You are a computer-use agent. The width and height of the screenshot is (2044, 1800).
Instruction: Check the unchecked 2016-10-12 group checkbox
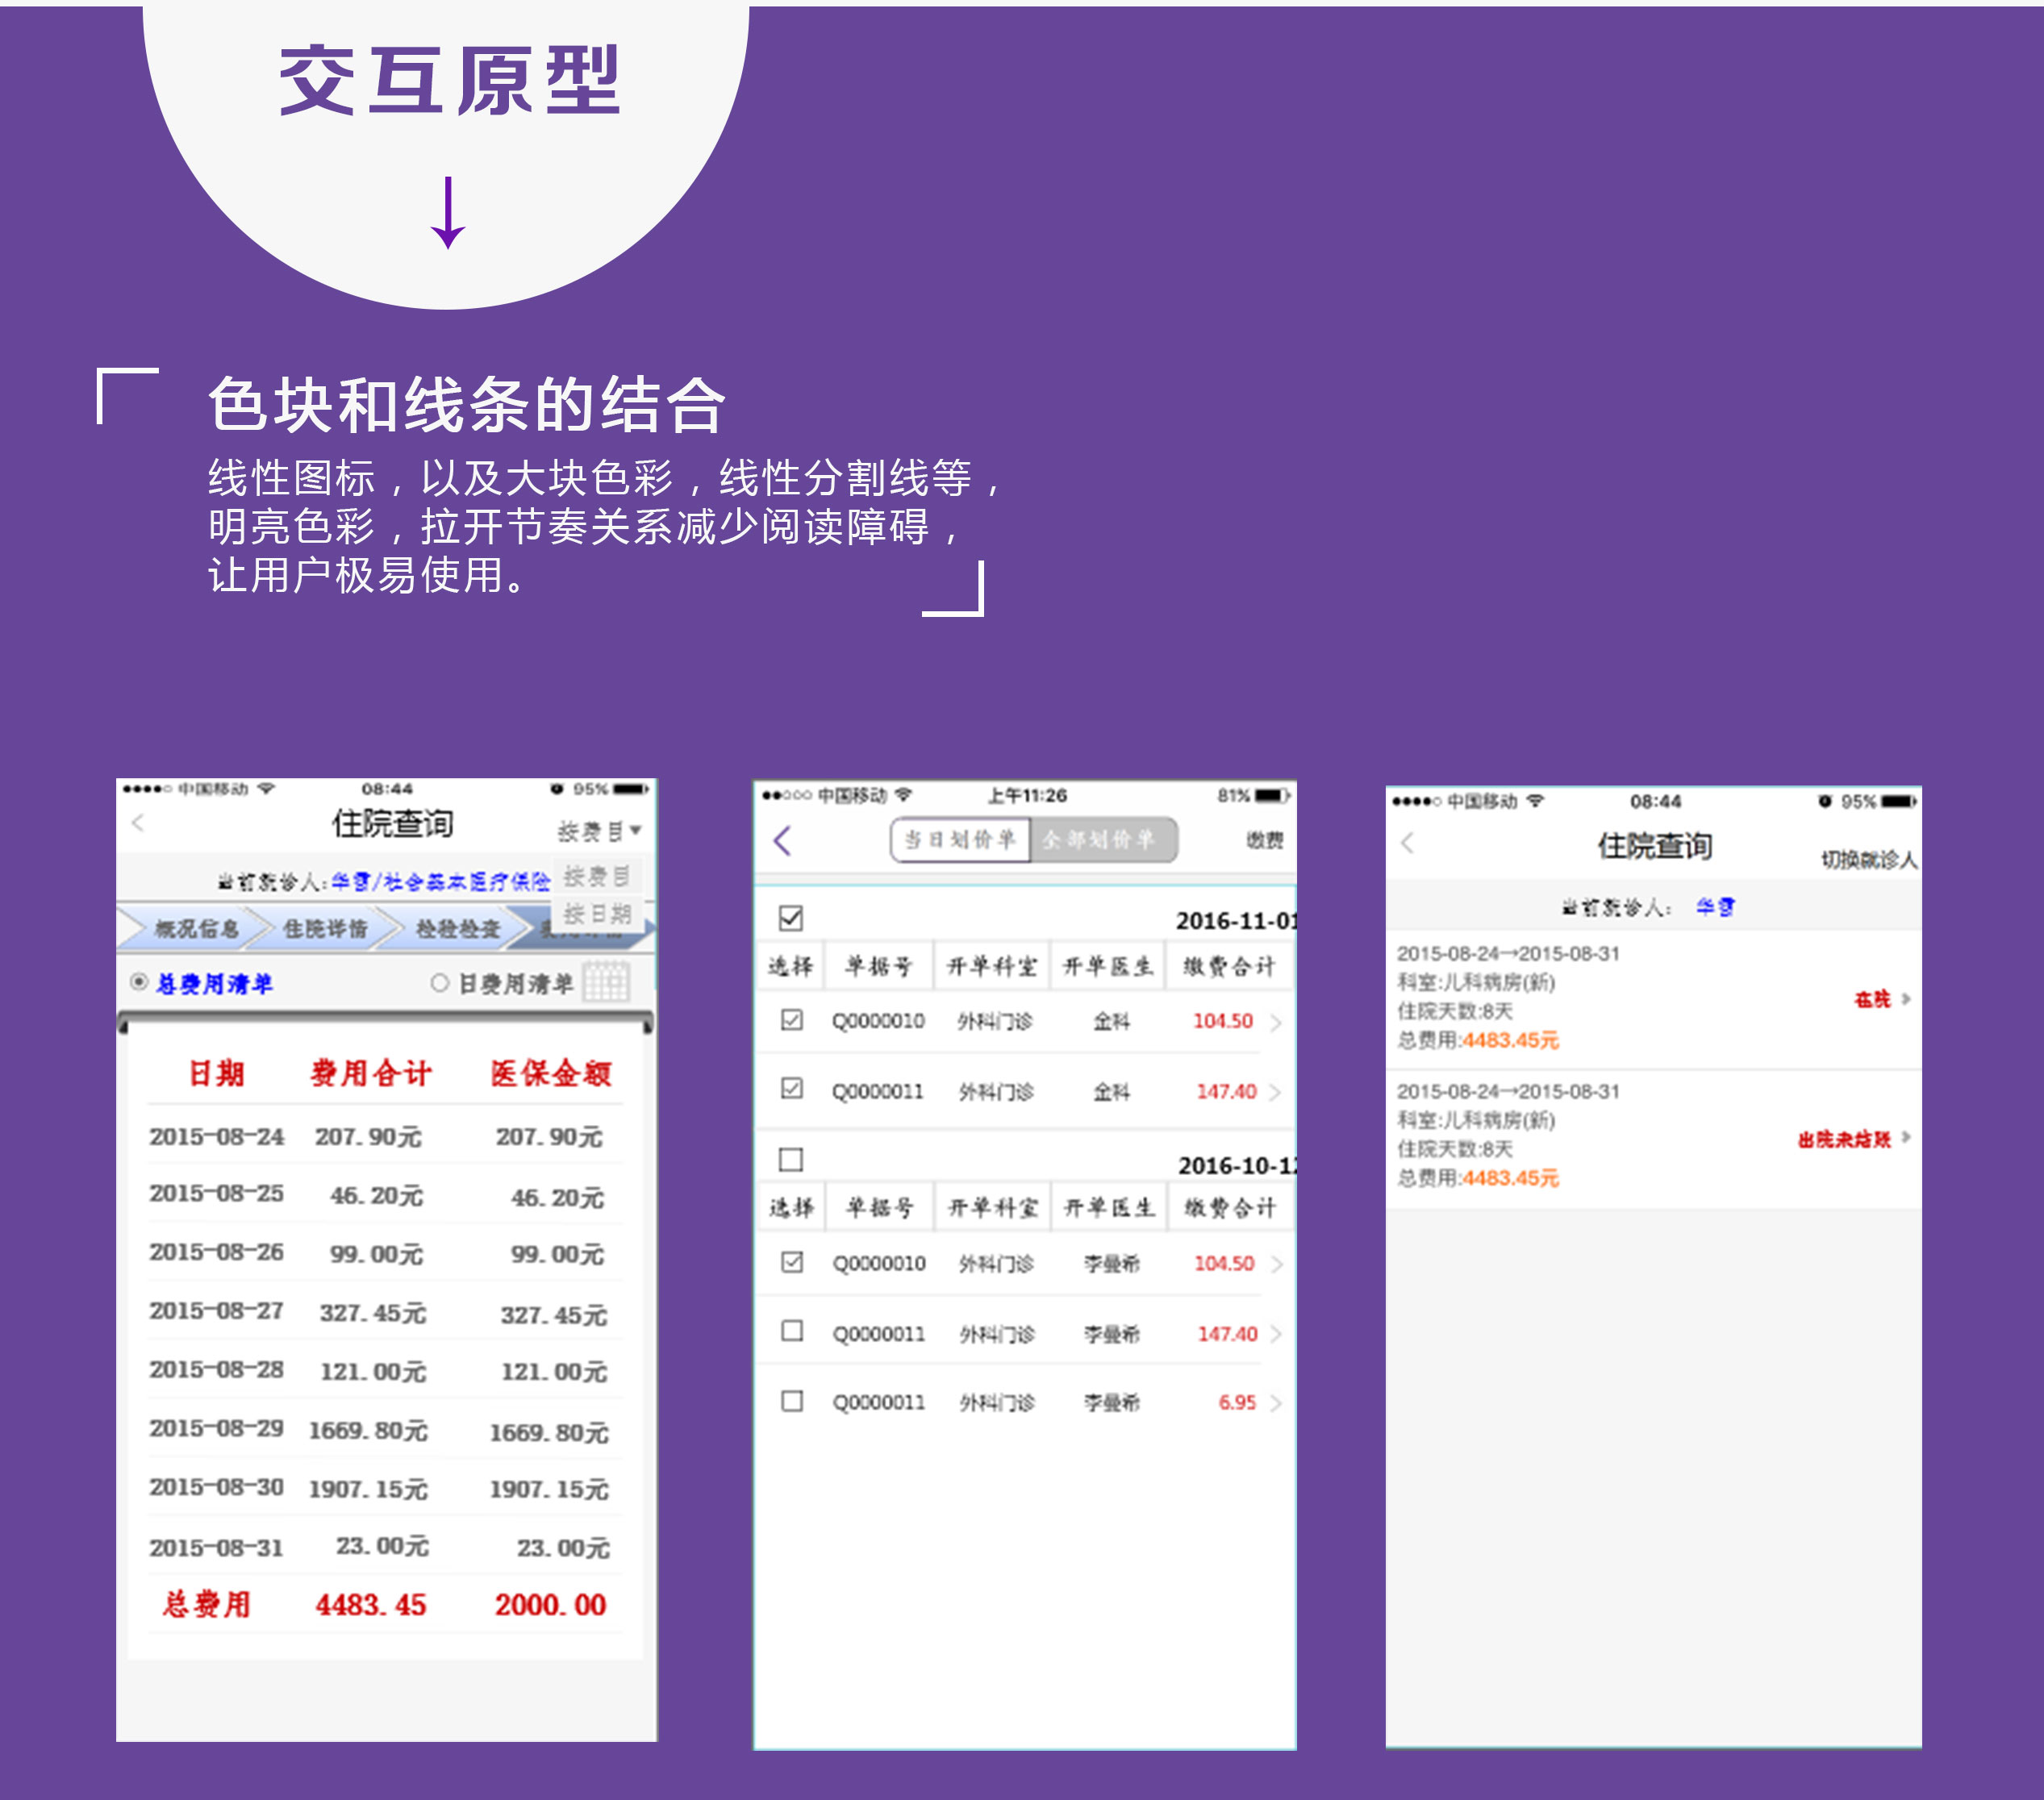pyautogui.click(x=791, y=1159)
